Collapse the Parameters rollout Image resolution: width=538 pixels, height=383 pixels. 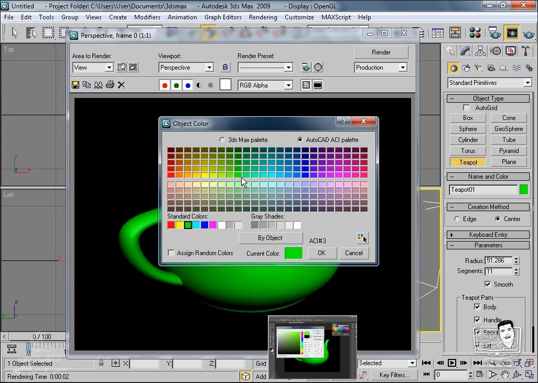tap(488, 245)
